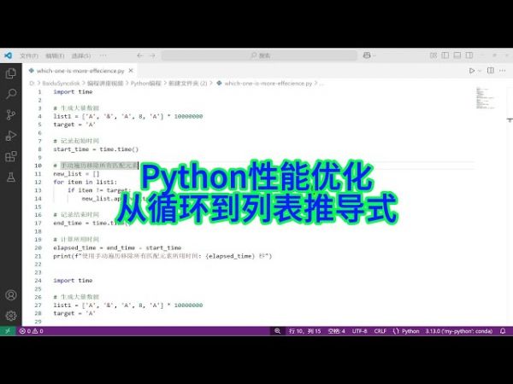
Task: Expand the breadcrumb trailing ellipsis
Action: tap(321, 84)
